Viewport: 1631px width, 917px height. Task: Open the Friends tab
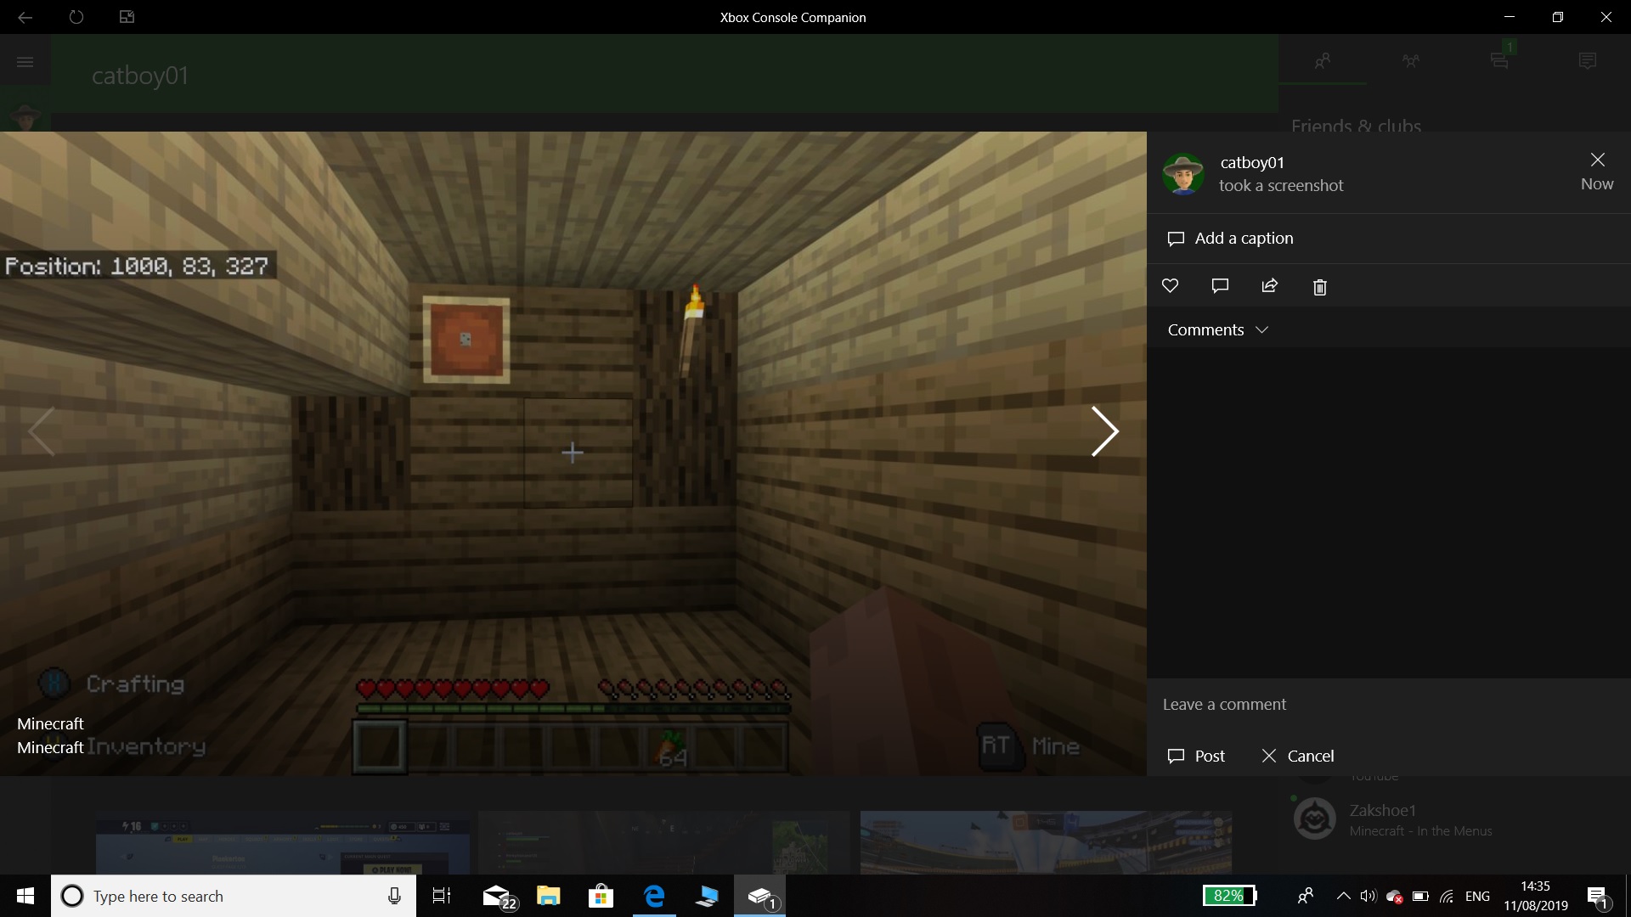[1322, 61]
